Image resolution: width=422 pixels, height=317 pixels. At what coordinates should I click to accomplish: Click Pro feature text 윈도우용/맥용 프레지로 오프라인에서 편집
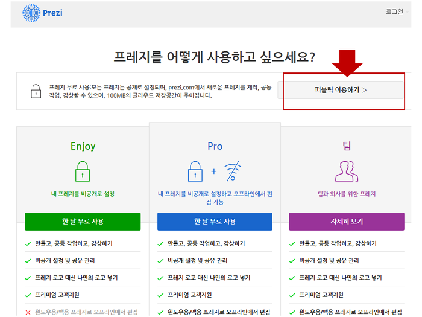[219, 312]
